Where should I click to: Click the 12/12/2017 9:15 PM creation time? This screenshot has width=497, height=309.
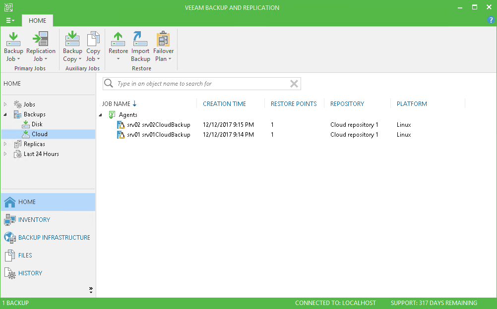pos(228,125)
